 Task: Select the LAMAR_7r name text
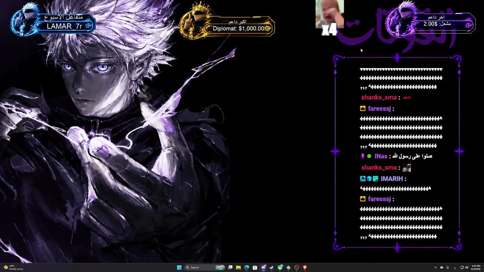tap(64, 26)
